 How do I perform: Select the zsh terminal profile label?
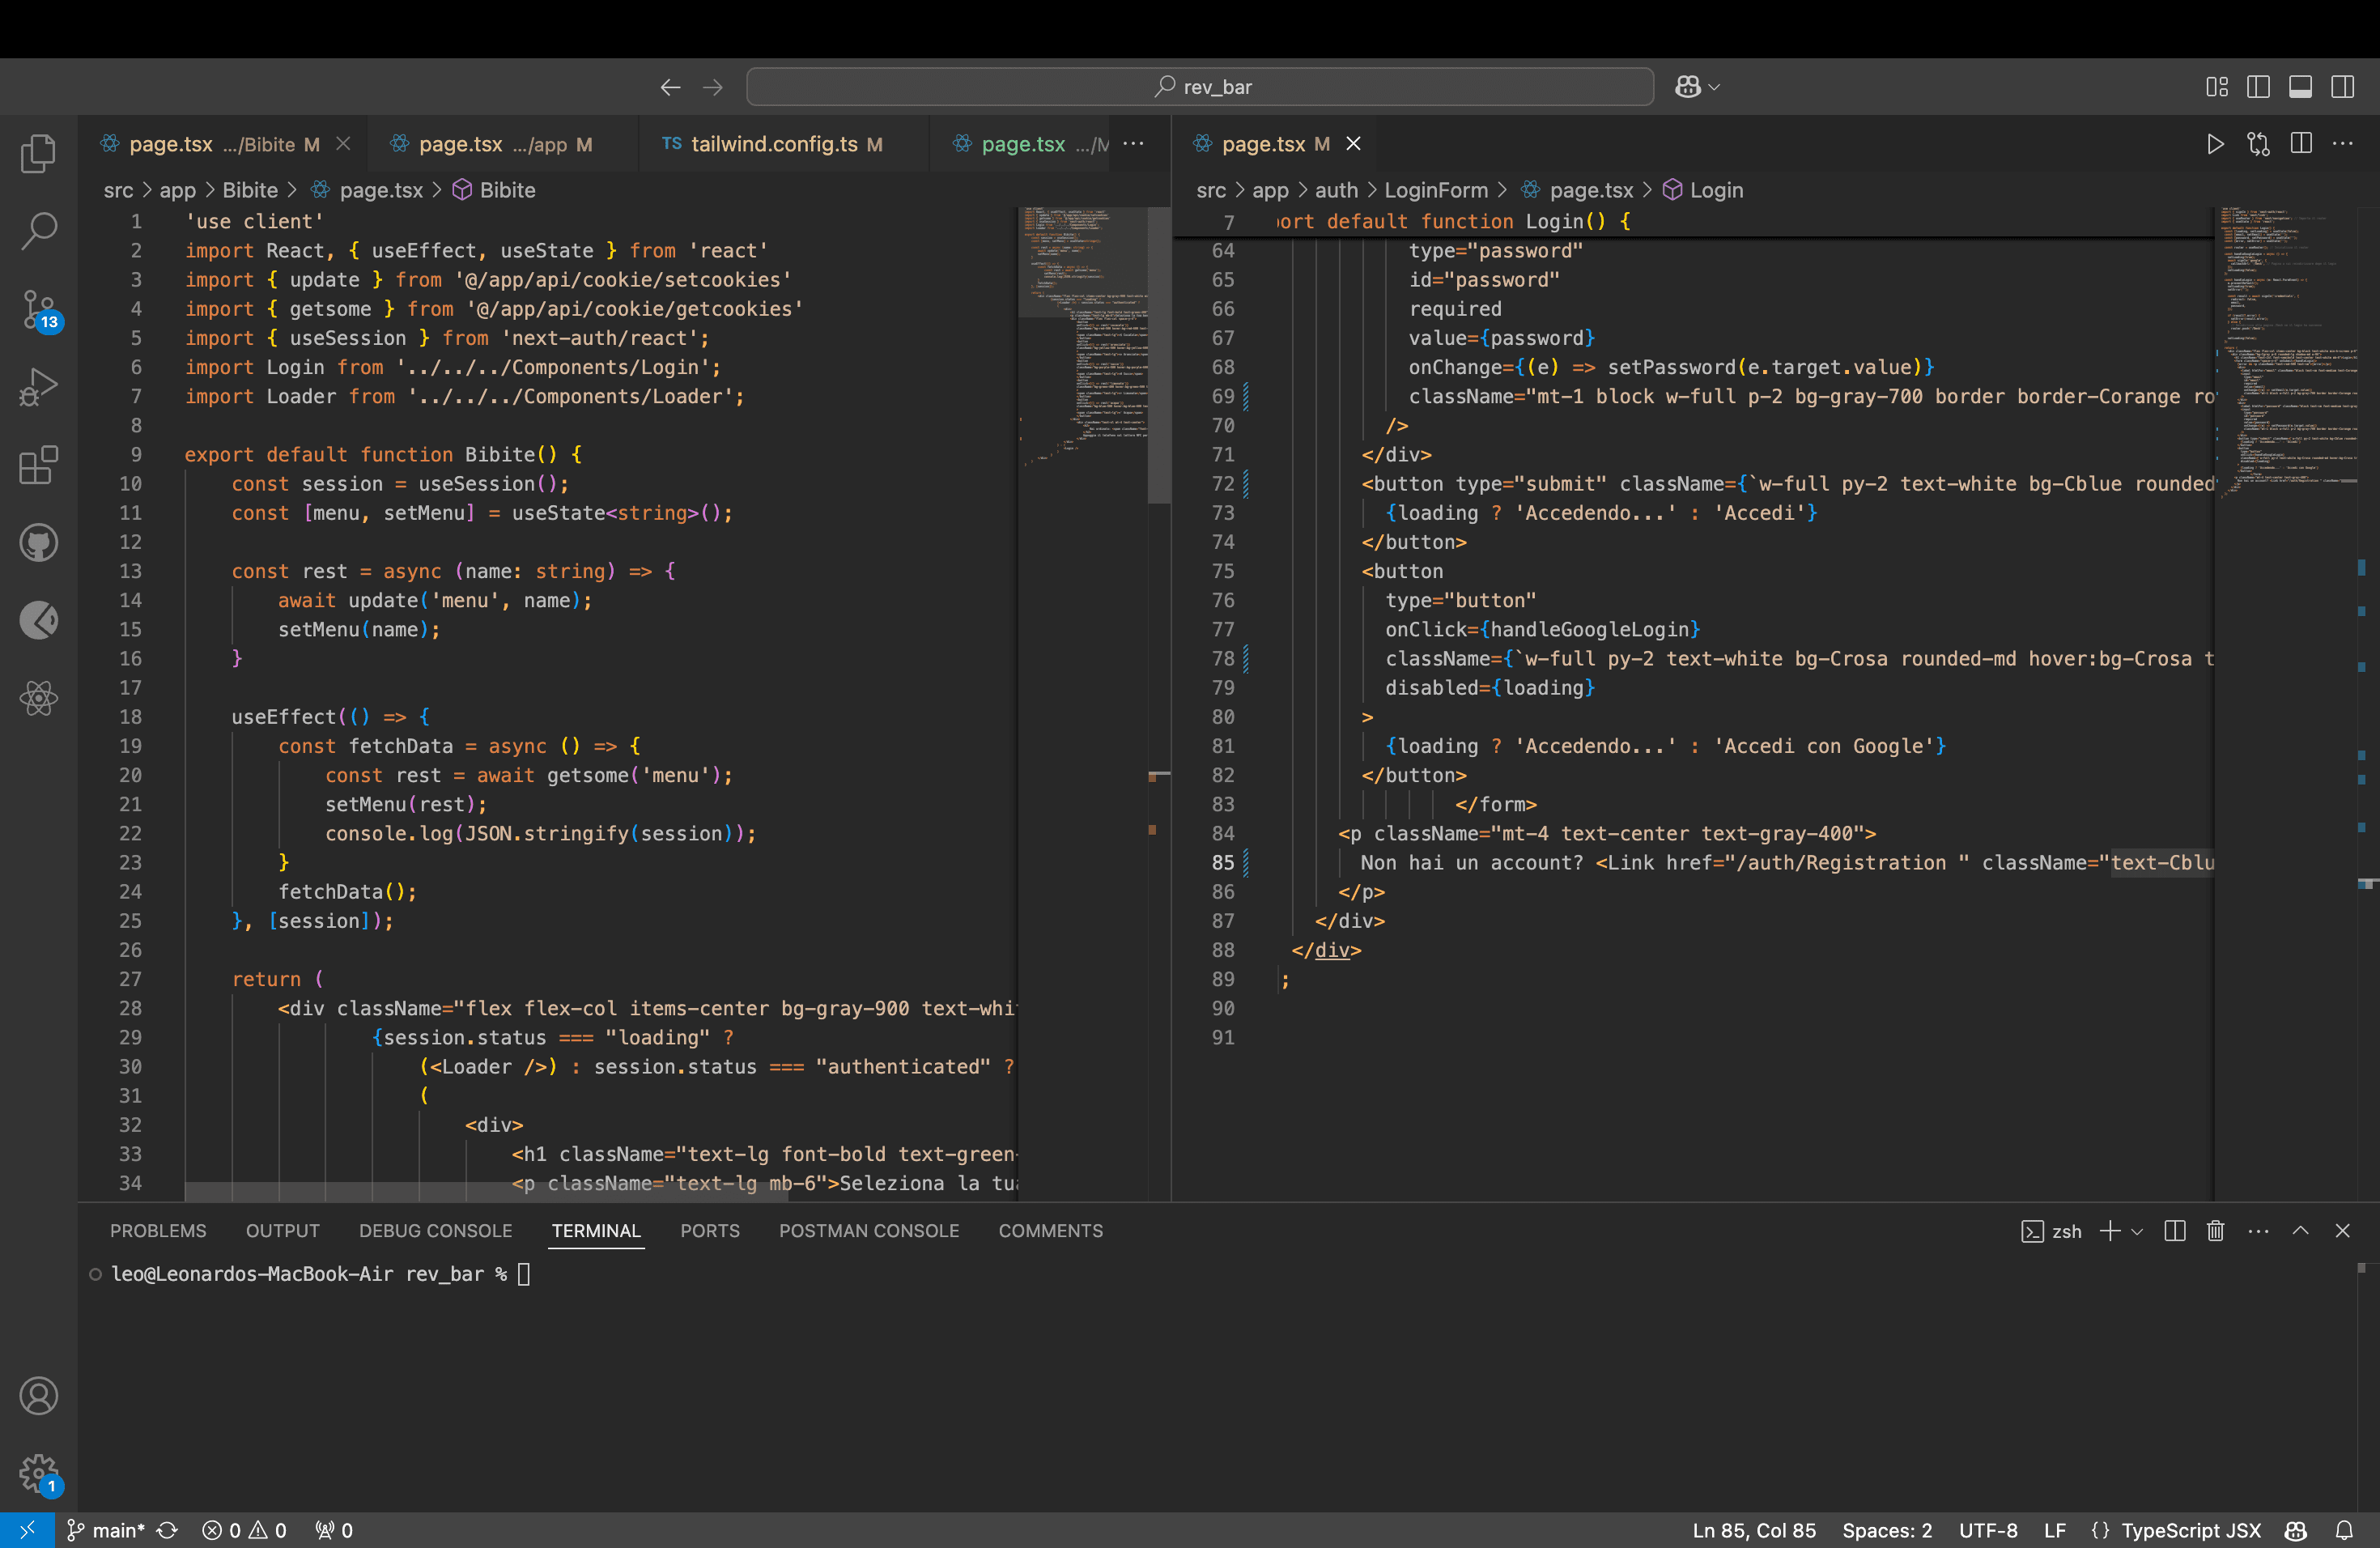(x=2051, y=1231)
